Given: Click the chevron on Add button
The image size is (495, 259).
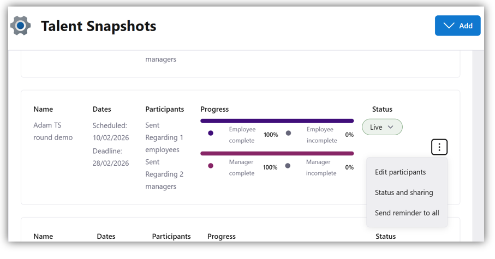Looking at the screenshot, I should click(x=449, y=26).
